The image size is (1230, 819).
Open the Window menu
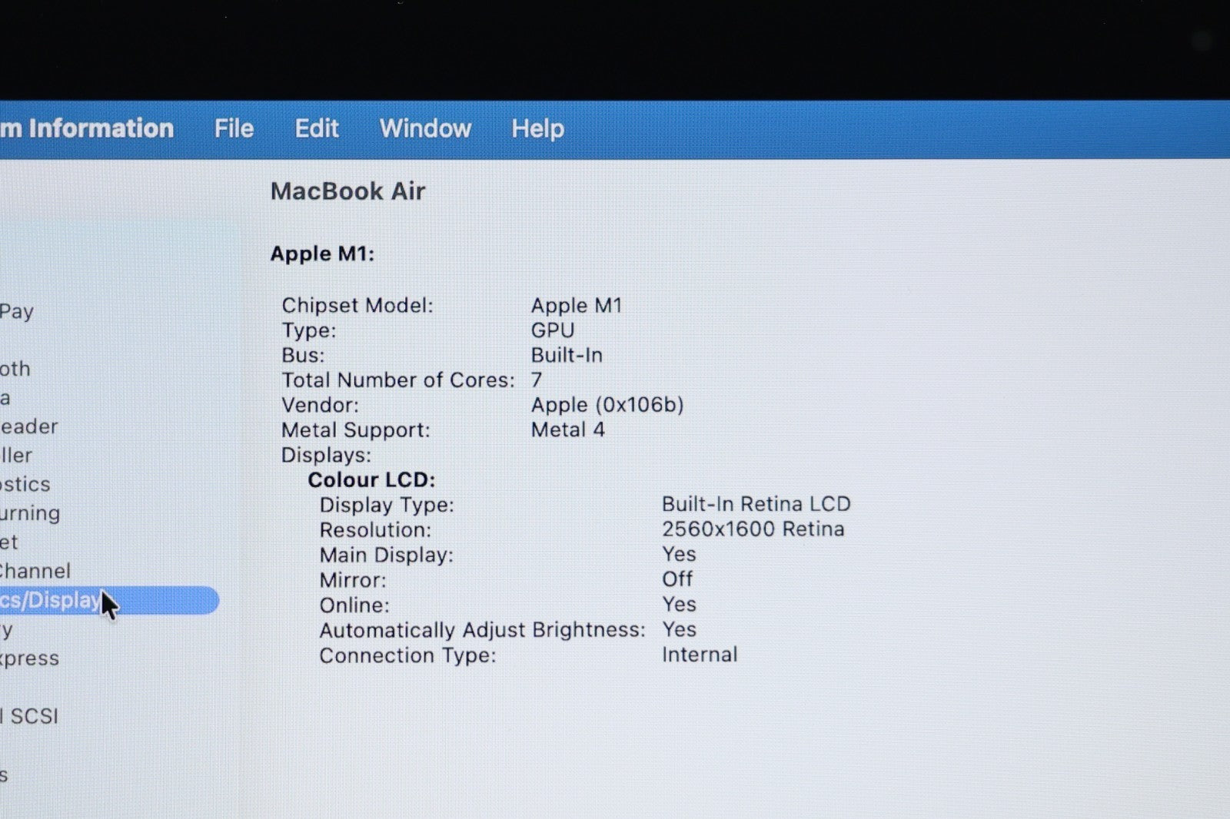[x=425, y=128]
